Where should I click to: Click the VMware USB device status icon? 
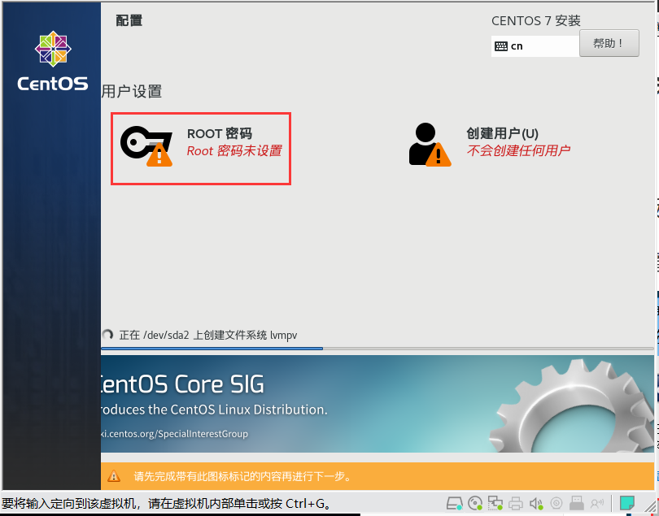coord(577,503)
